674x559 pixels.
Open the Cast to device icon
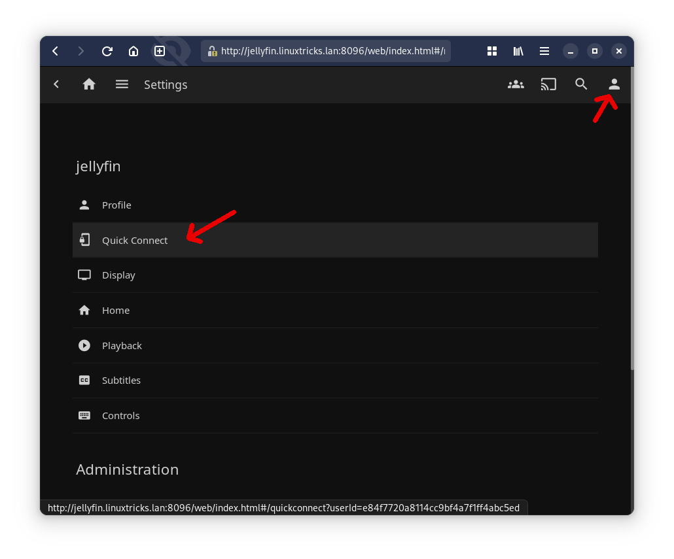(548, 84)
